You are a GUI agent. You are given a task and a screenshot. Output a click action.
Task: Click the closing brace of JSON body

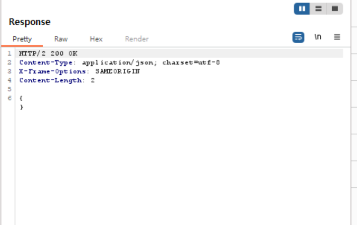[21, 107]
